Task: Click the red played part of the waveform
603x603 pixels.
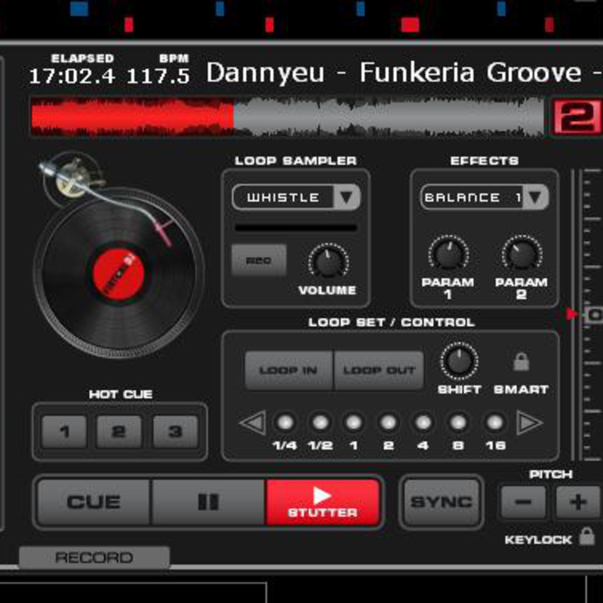Action: pos(133,116)
